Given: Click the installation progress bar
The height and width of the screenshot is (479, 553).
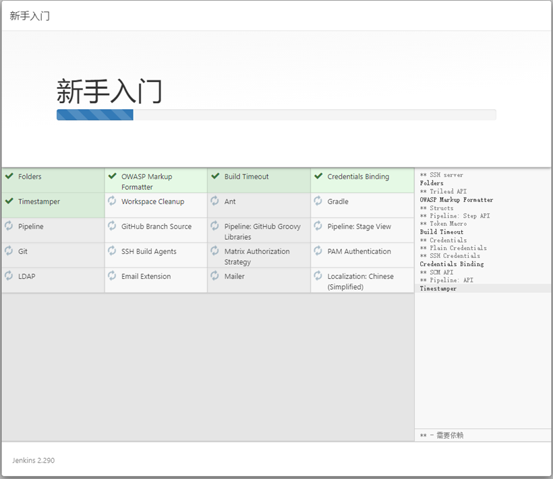Looking at the screenshot, I should coord(276,115).
